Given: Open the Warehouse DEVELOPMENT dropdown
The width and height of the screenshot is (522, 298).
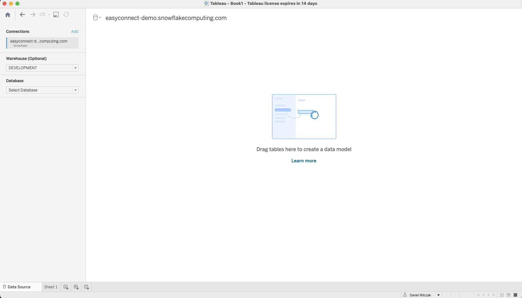Looking at the screenshot, I should point(42,68).
